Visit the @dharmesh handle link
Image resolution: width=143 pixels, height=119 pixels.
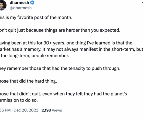coord(21,8)
